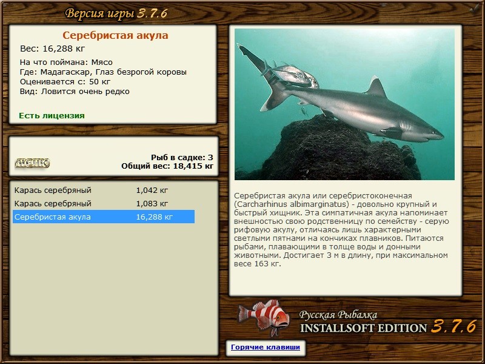Click the INSTALLSOFT EDITION 3.7.6 logo text
The image size is (485, 364).
(x=388, y=328)
